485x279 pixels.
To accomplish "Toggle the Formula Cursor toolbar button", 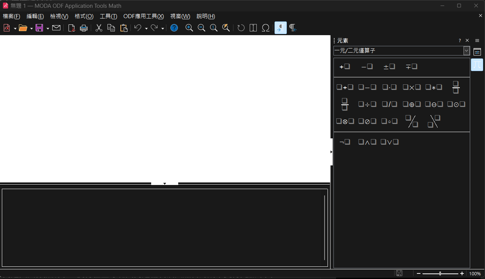I will click(x=253, y=28).
